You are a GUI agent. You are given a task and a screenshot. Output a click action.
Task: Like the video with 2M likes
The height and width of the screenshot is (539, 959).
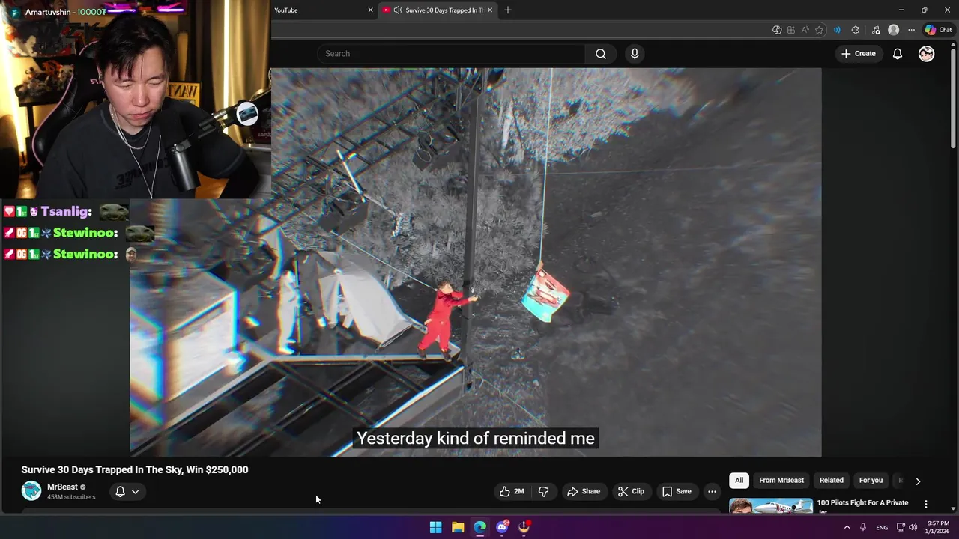click(512, 491)
